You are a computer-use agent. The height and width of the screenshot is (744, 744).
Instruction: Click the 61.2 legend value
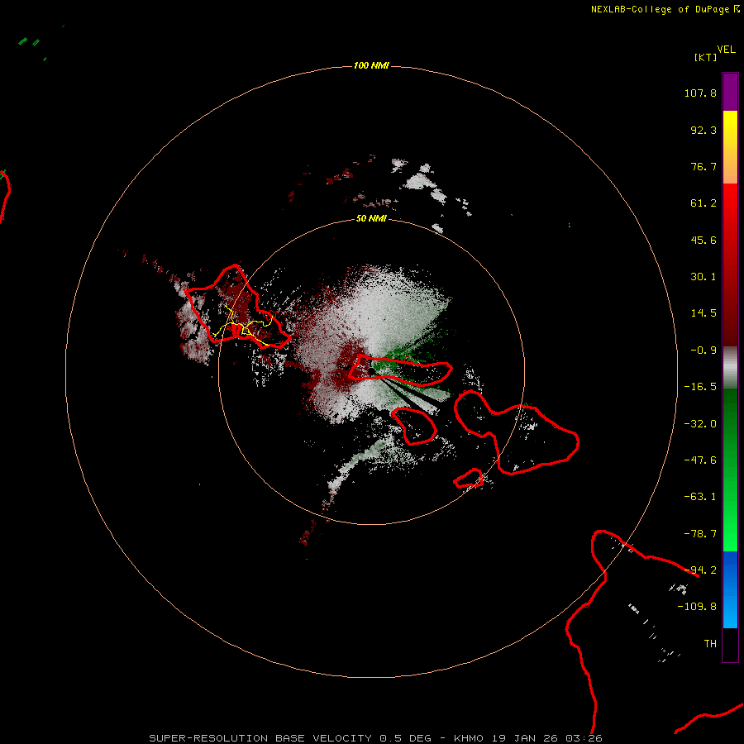[703, 203]
